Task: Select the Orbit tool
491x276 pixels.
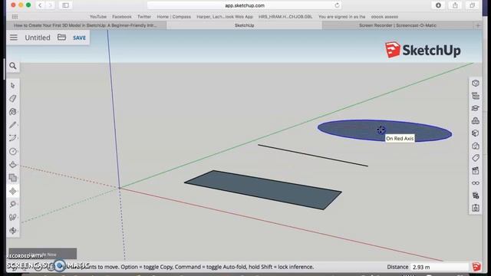Action: pos(13,231)
